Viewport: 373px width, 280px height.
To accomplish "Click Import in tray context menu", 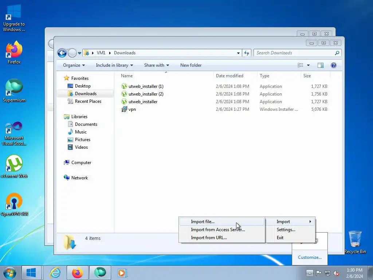I will 290,222.
